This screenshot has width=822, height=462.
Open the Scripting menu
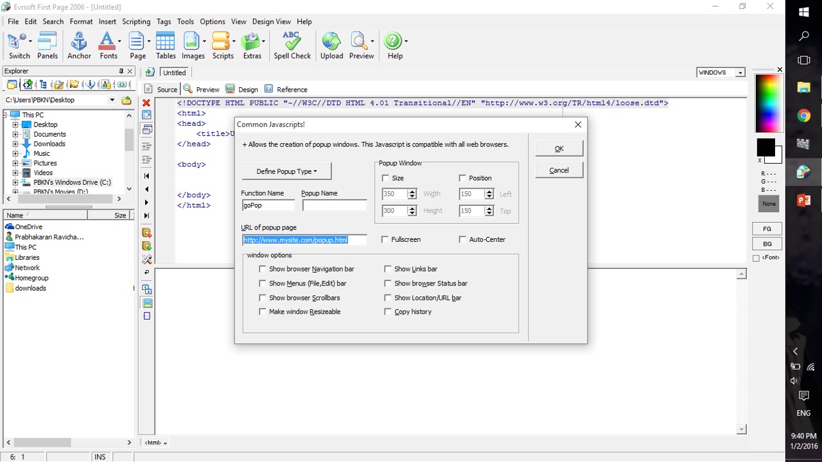tap(136, 21)
